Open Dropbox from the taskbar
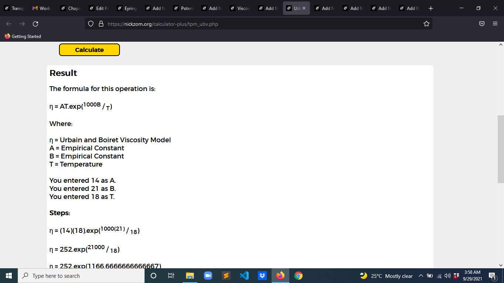 click(x=262, y=276)
